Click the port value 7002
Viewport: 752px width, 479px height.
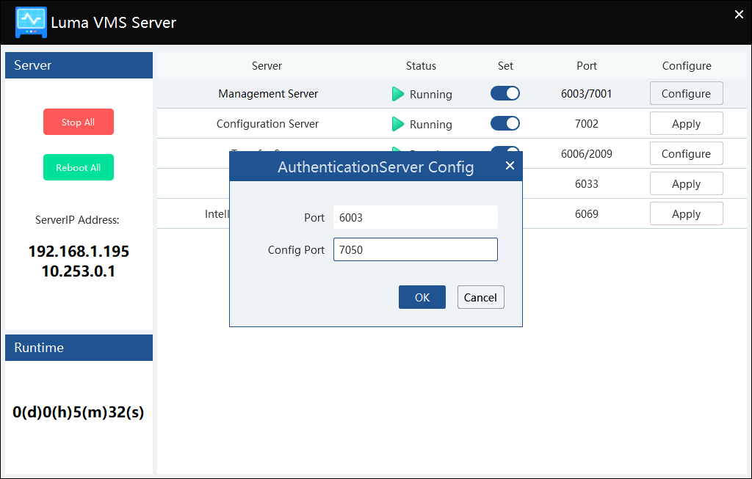point(587,124)
